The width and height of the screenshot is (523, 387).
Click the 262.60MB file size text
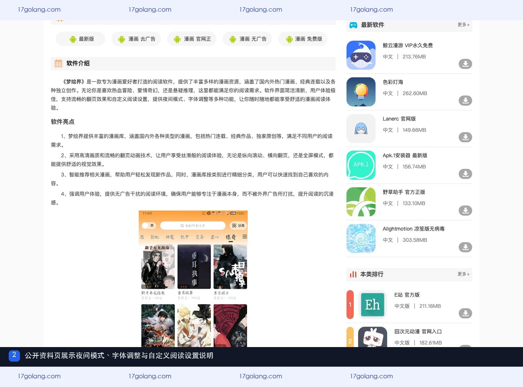[x=415, y=93]
